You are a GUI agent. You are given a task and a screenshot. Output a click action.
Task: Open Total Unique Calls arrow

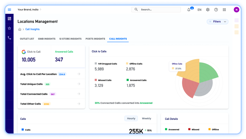coord(79,84)
